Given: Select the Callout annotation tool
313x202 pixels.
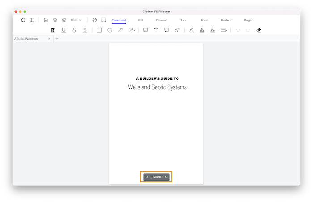Looking at the screenshot, I should [166, 30].
